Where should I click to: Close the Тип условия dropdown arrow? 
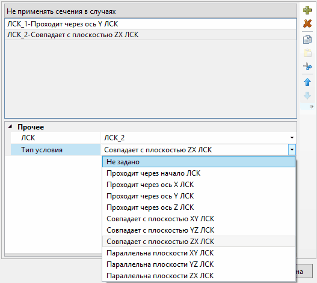292,149
